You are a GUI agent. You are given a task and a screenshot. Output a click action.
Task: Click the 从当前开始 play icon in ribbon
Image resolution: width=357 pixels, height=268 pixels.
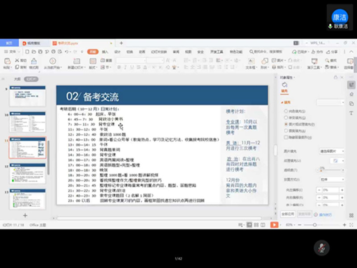pyautogui.click(x=53, y=61)
